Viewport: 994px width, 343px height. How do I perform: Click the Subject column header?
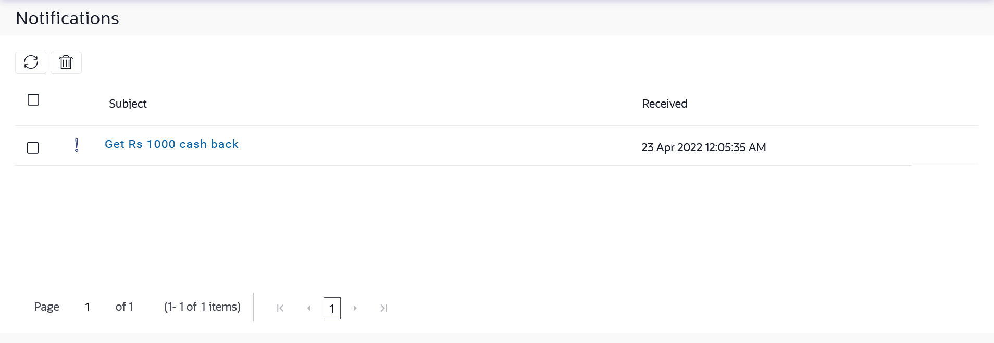pyautogui.click(x=128, y=104)
